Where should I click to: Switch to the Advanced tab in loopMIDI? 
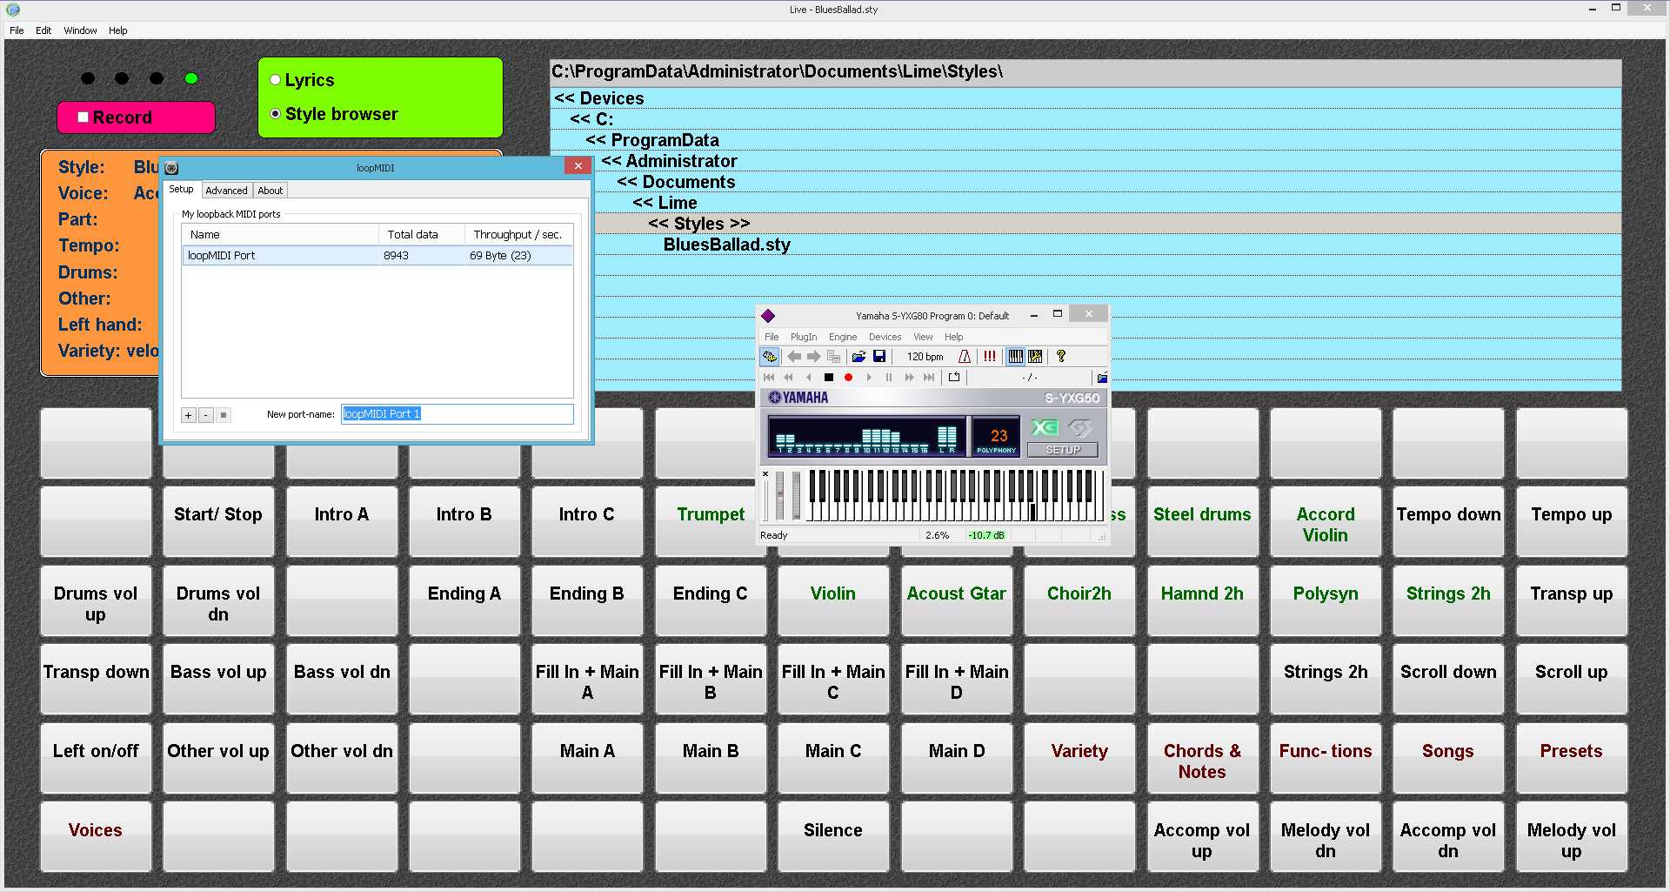pos(226,191)
